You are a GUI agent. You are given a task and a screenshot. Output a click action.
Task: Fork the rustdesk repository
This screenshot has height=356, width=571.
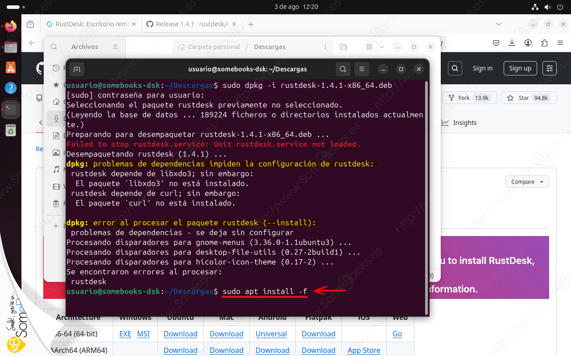(x=469, y=98)
